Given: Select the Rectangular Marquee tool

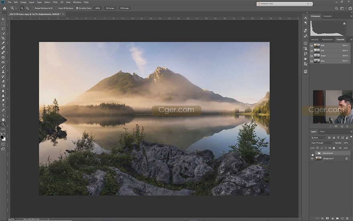Looking at the screenshot, I should [3, 24].
